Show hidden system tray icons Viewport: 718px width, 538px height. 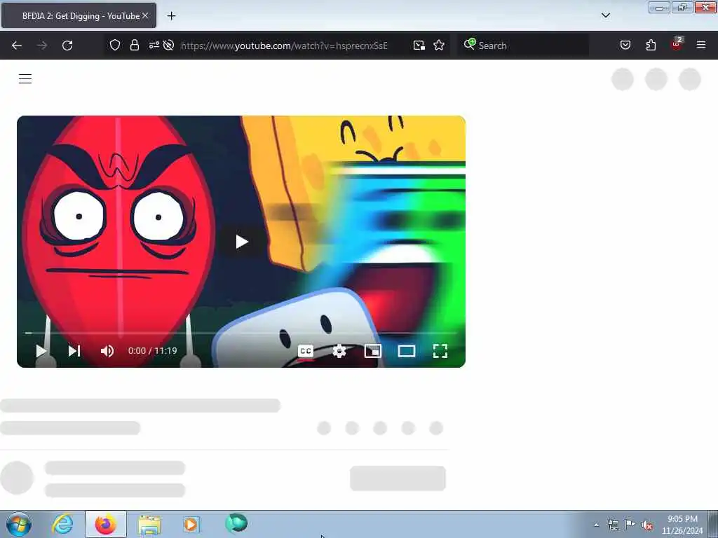[596, 525]
